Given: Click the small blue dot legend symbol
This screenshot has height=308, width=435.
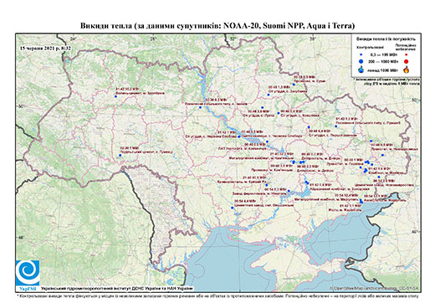Looking at the screenshot, I should pyautogui.click(x=361, y=54).
